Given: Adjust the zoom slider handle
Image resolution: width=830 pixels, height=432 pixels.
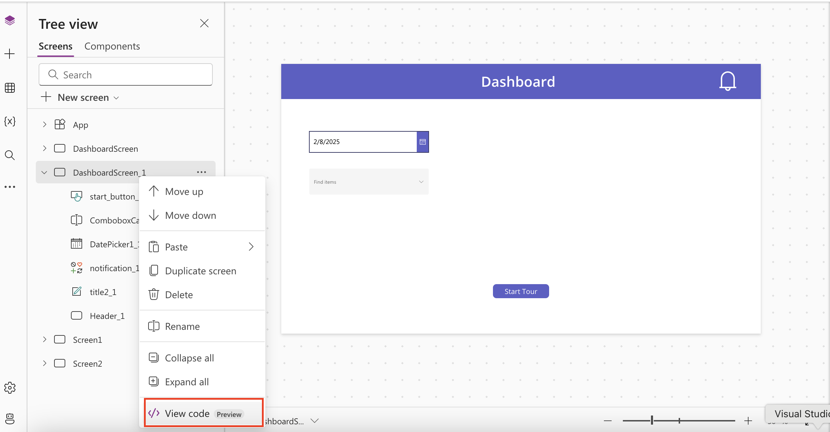Looking at the screenshot, I should coord(652,420).
